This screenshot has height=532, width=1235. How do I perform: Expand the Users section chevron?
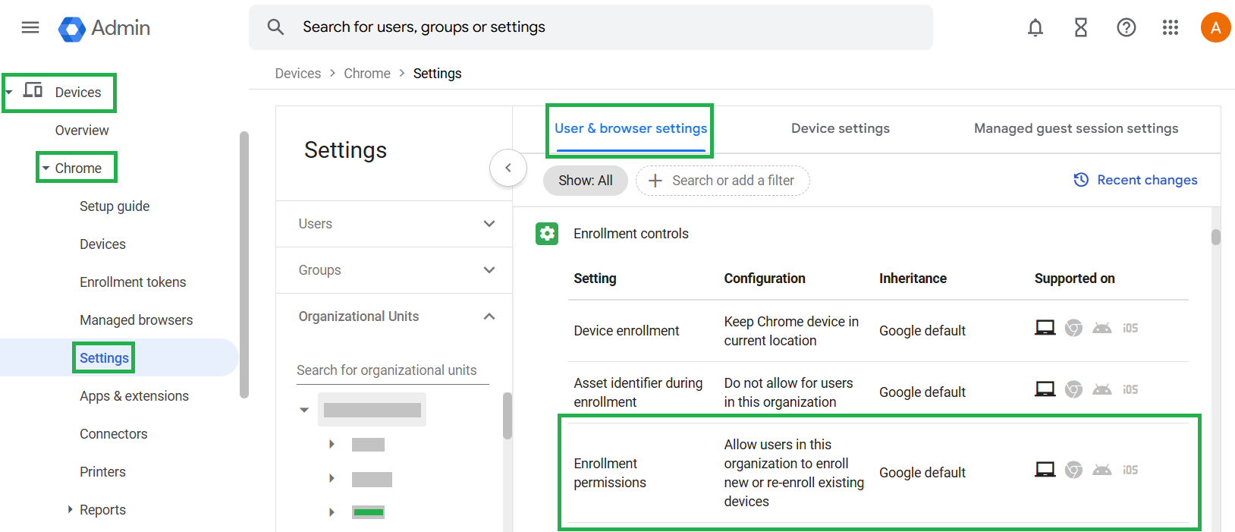tap(489, 224)
